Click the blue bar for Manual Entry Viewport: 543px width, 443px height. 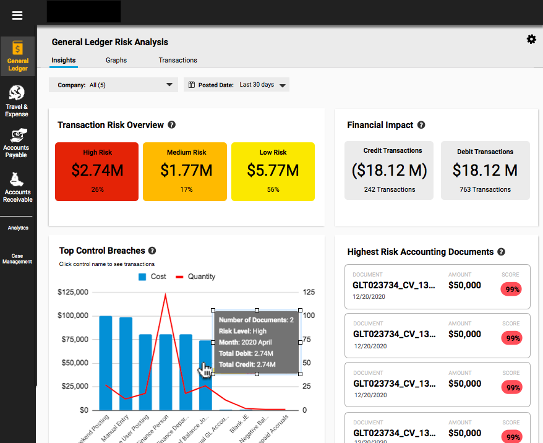[x=126, y=364]
